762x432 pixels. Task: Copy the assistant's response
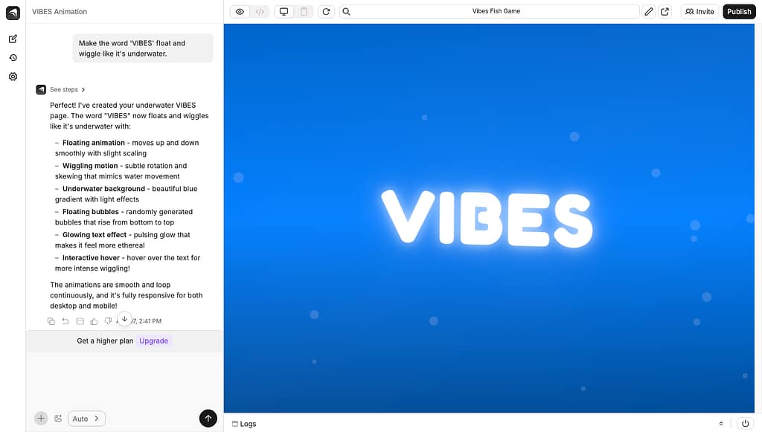click(51, 321)
